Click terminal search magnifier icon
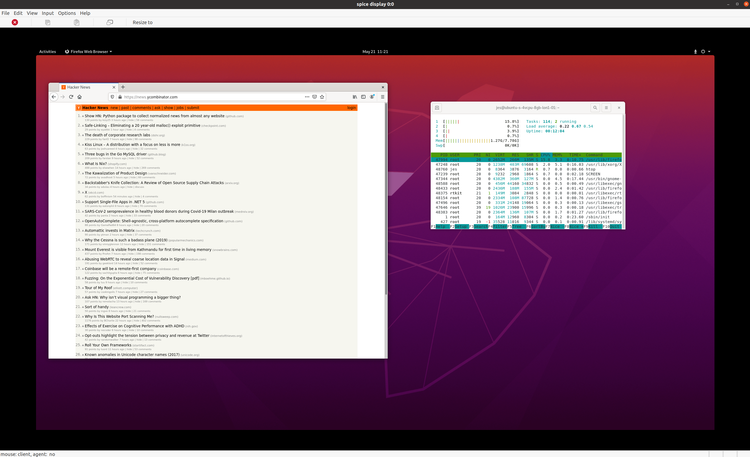Viewport: 750px width, 457px height. [x=595, y=107]
